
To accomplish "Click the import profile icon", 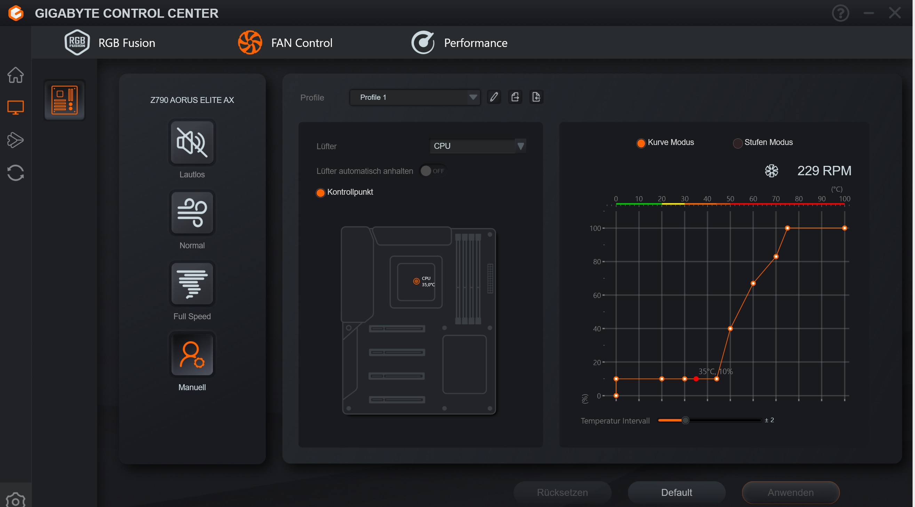I will click(x=536, y=97).
